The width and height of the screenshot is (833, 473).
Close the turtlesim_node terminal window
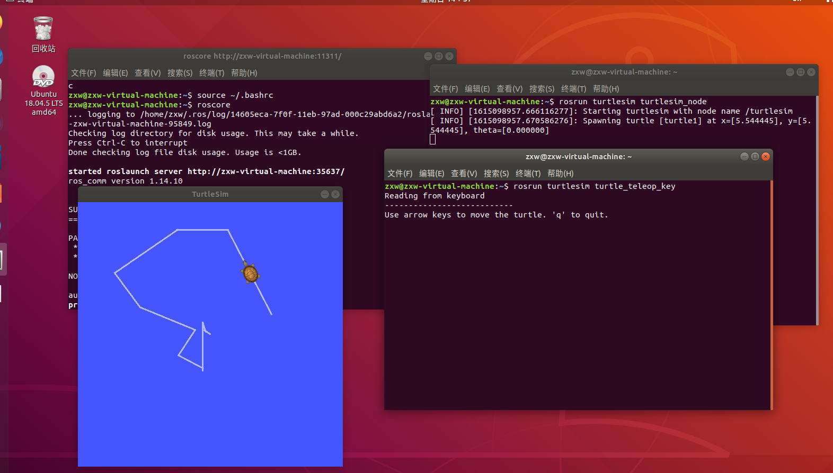click(x=811, y=72)
